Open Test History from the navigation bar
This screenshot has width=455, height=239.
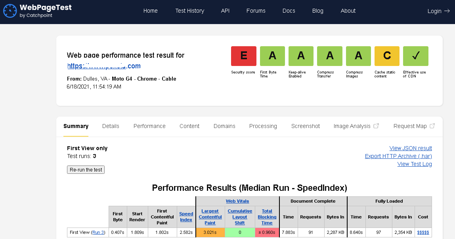pyautogui.click(x=190, y=11)
